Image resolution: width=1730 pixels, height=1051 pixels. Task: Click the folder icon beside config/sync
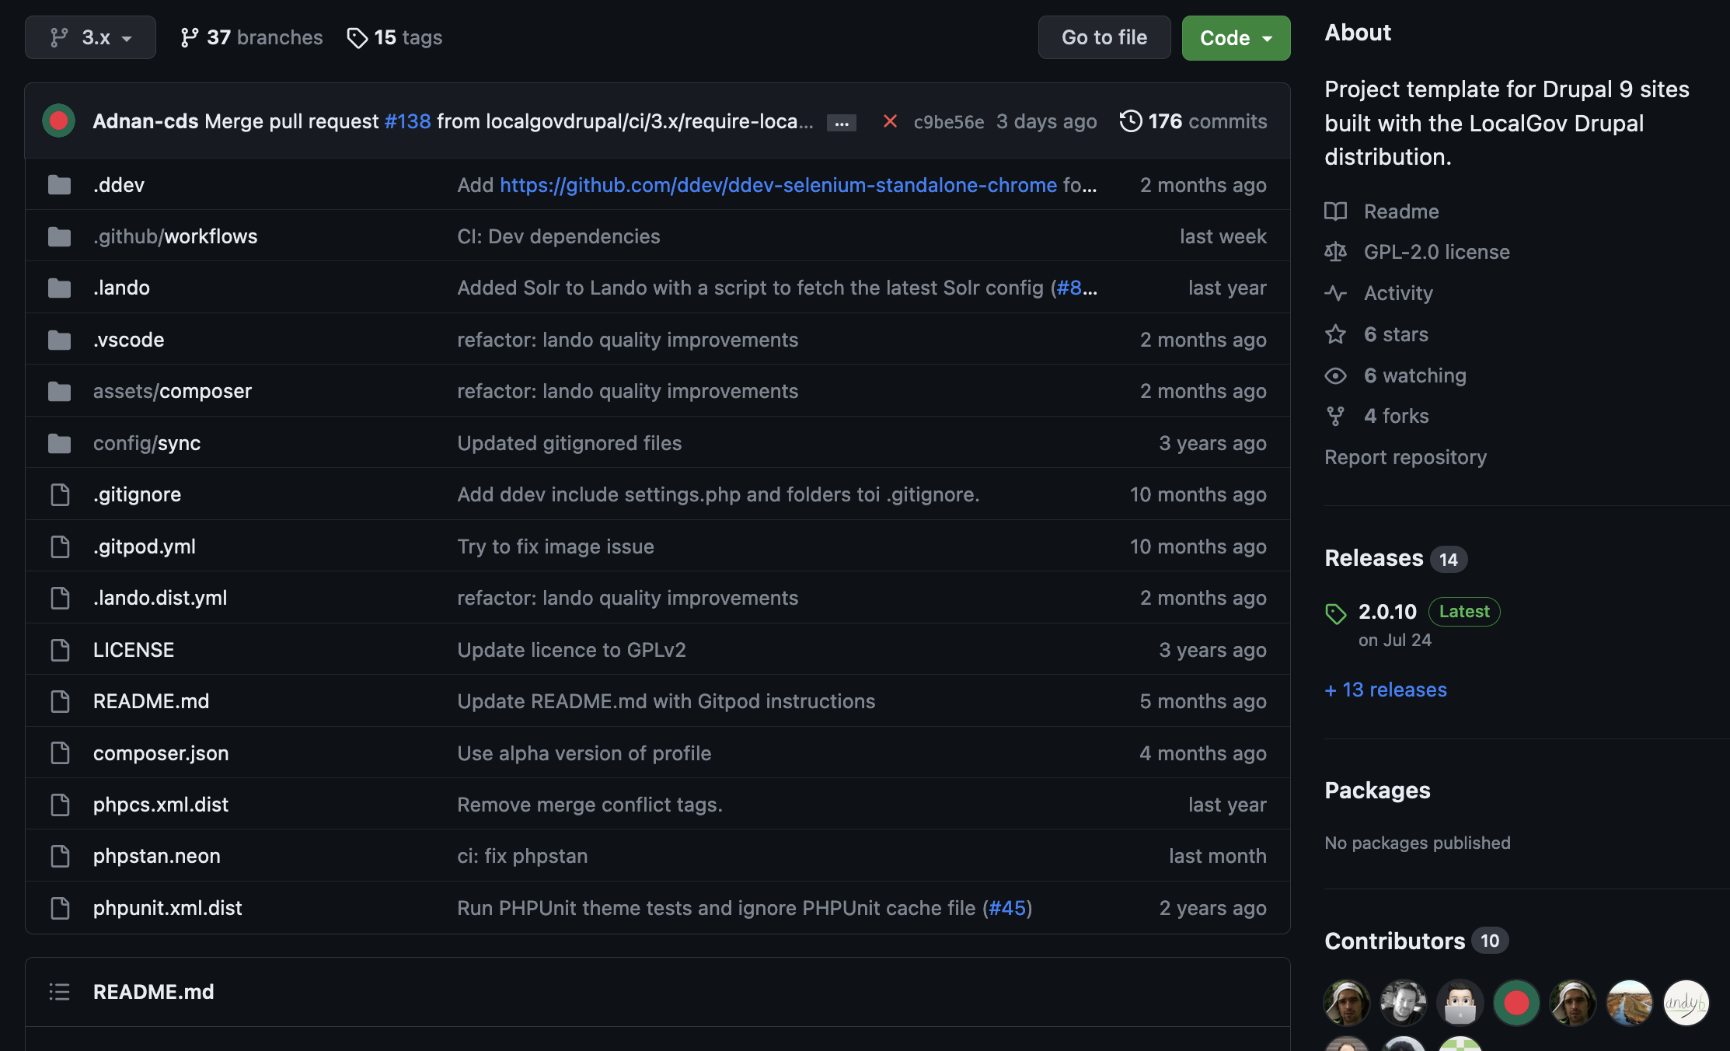[59, 443]
